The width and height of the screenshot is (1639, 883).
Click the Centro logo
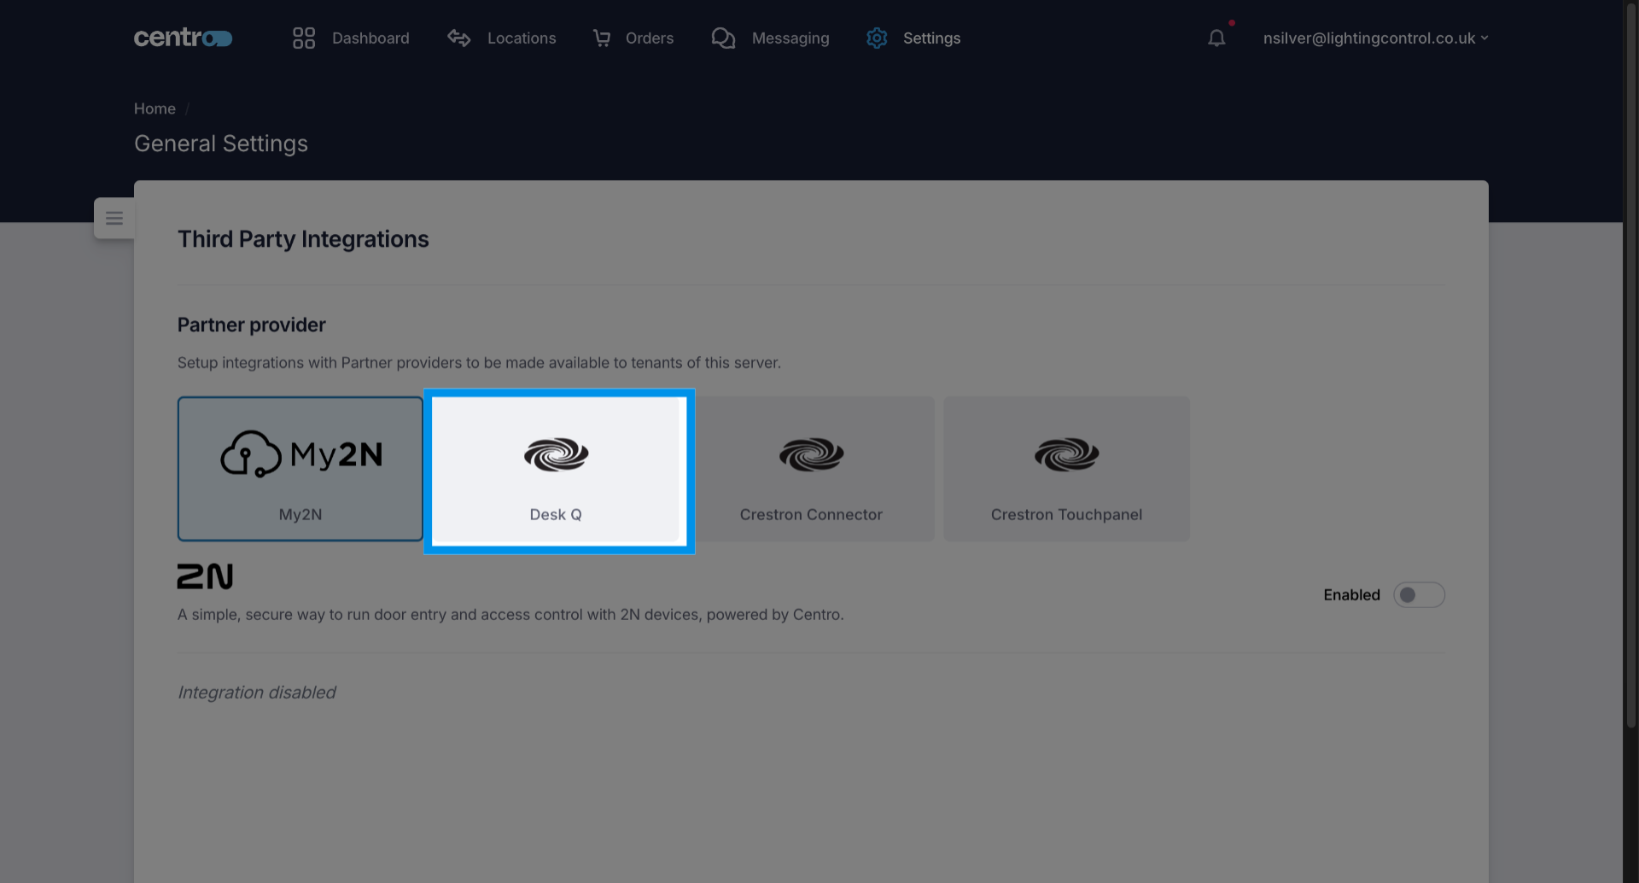click(x=183, y=38)
